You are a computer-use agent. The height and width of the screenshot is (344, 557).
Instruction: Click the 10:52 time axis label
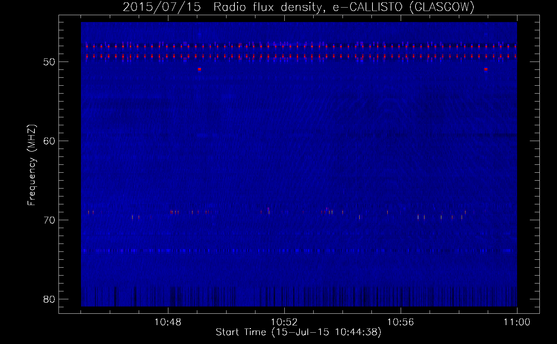(x=284, y=322)
